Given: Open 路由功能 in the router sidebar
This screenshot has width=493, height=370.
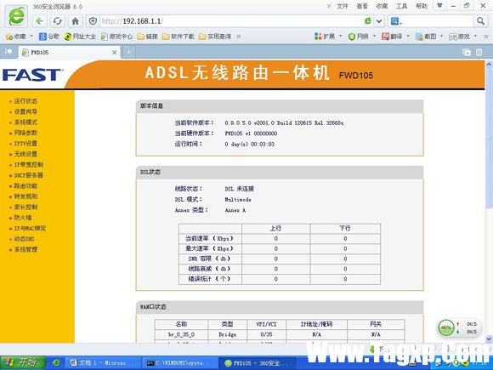Looking at the screenshot, I should coord(25,186).
